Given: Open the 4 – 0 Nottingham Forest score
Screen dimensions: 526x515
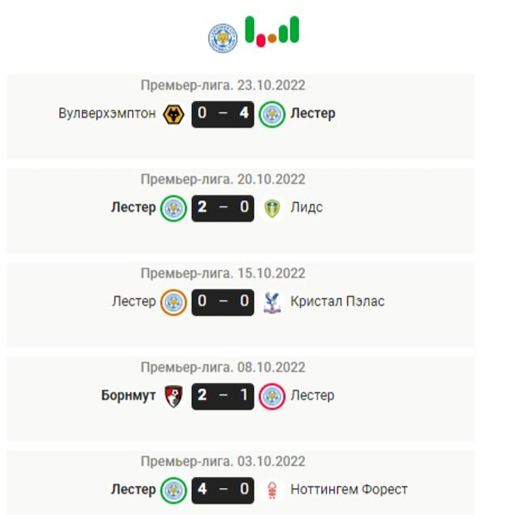Looking at the screenshot, I should point(223,490).
